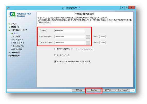Click the シナリオ名 field containing FileServer
The width and height of the screenshot is (147, 104).
(x=70, y=31)
